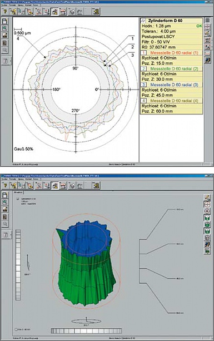
Task: Select the topmost green cylinder view icon in the 3D window
Action: click(207, 218)
